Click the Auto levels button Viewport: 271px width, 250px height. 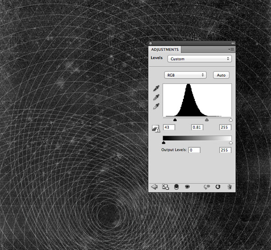(221, 75)
